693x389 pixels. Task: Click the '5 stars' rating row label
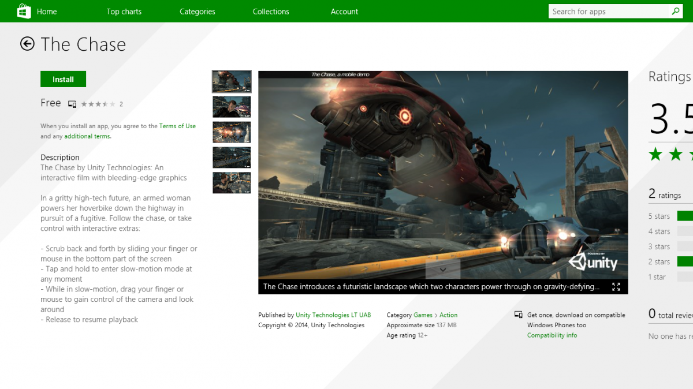(659, 216)
